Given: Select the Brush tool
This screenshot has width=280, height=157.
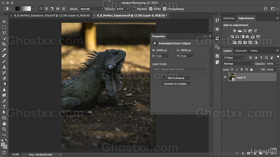Looking at the screenshot, I should click(x=4, y=61).
